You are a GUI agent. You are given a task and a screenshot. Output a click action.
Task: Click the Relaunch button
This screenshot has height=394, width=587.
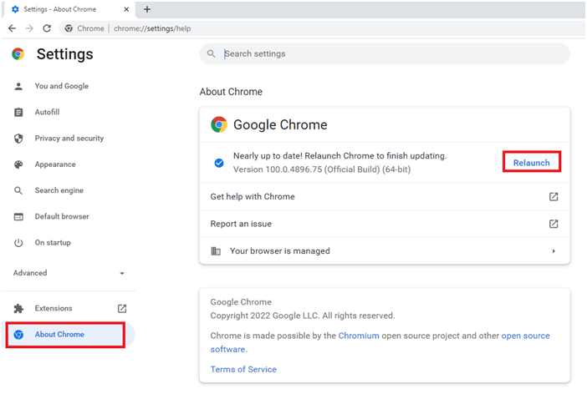pos(531,163)
